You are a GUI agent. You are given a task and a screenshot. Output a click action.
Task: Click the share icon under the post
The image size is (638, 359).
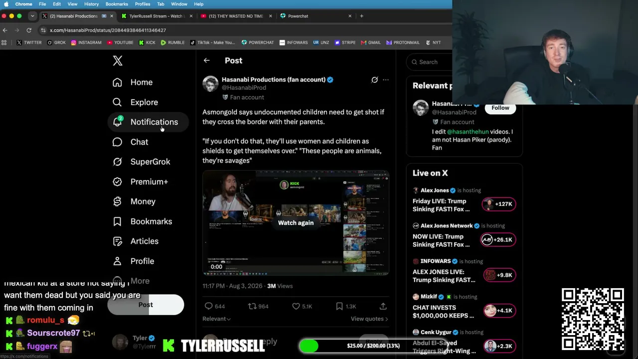[x=383, y=306]
